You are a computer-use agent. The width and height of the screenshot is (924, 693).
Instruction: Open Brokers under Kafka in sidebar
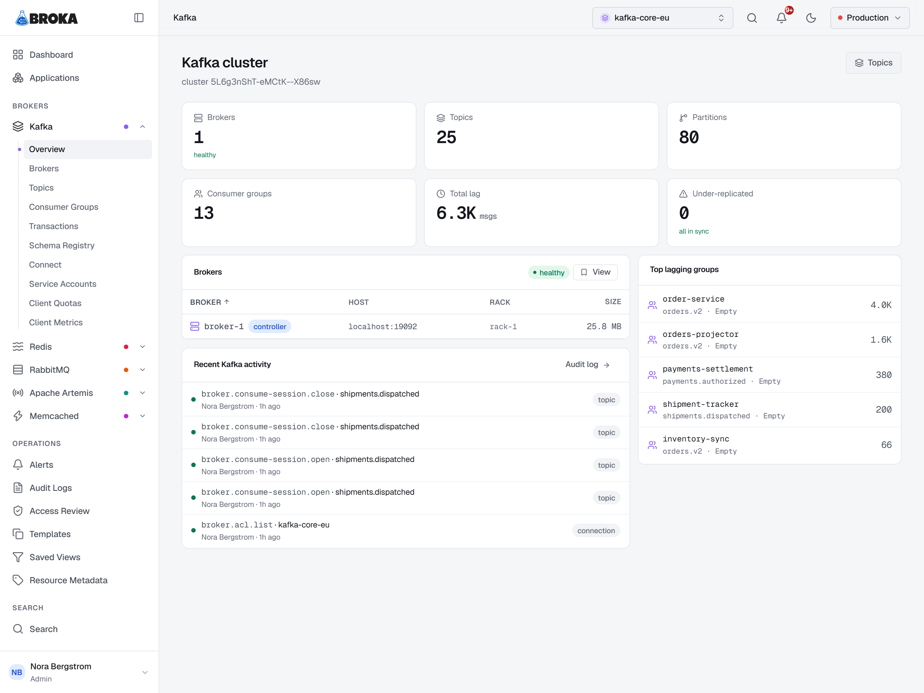tap(88, 168)
